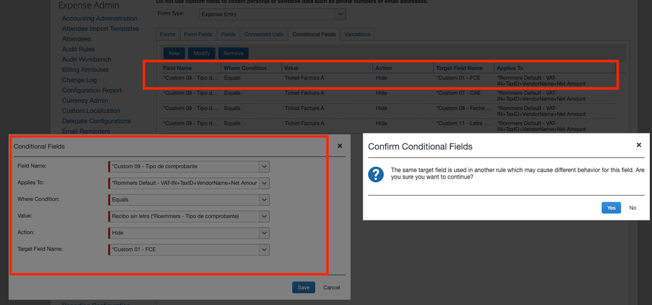Viewport: 652px width, 305px height.
Task: Open the Where Condition dropdown arrow
Action: click(x=264, y=199)
